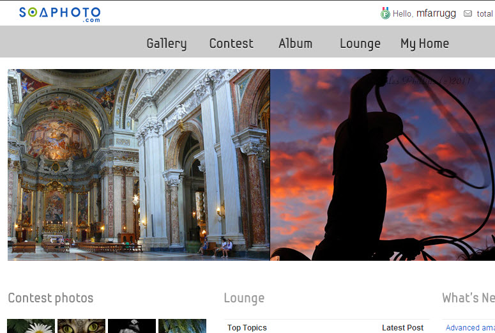Open the Advanced amateur link
The width and height of the screenshot is (495, 333).
(x=470, y=327)
